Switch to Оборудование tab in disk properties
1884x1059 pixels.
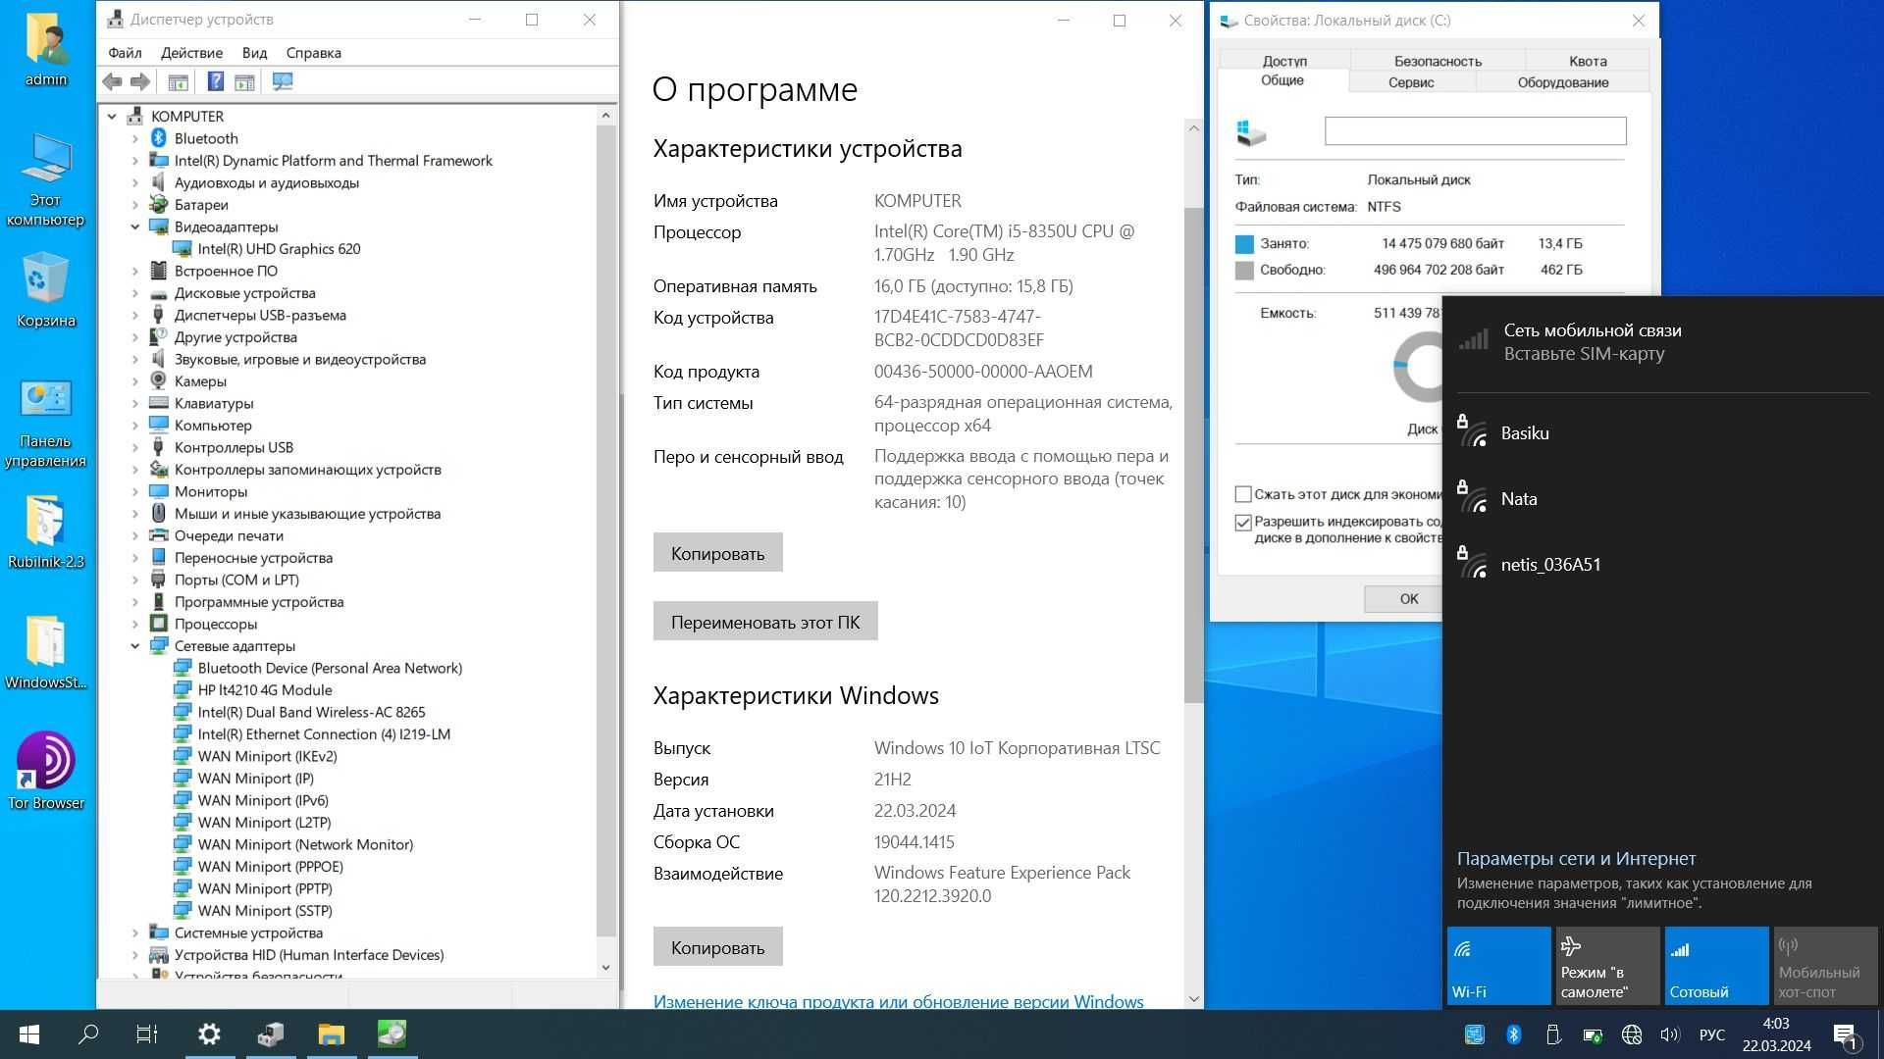[x=1562, y=82]
